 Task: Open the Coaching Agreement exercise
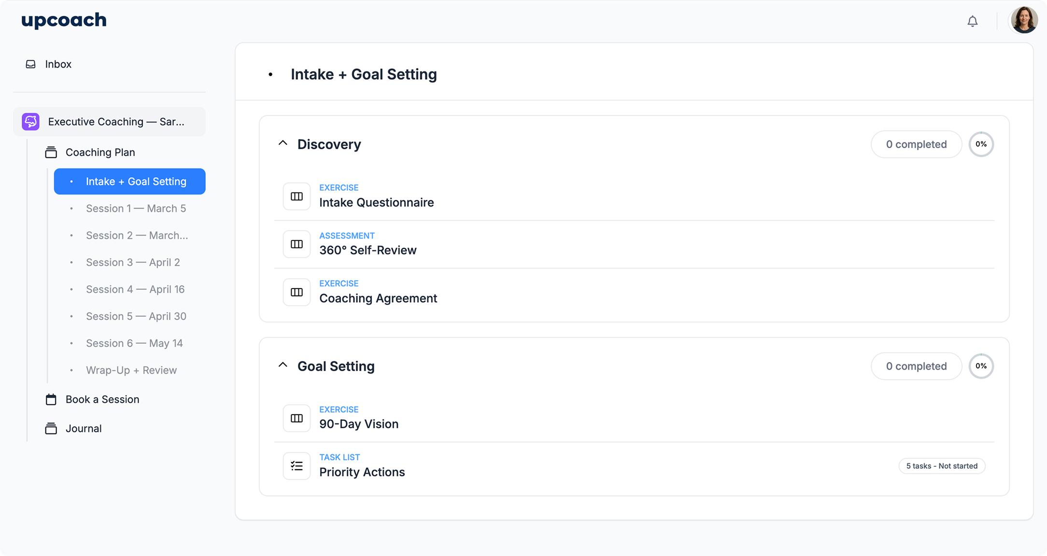coord(378,298)
